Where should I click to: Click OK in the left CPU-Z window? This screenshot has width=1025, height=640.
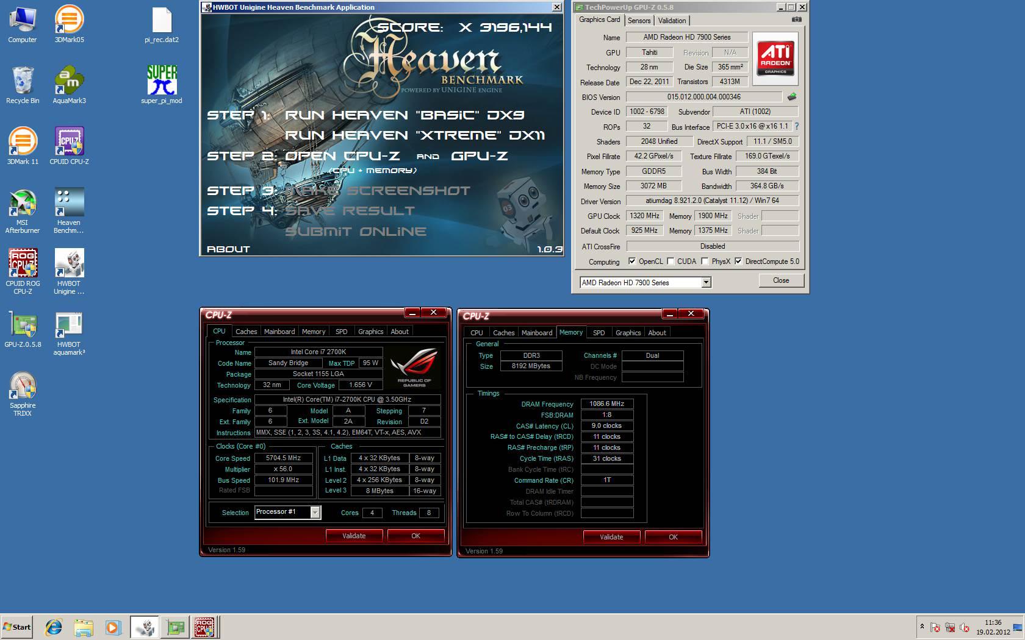tap(415, 536)
